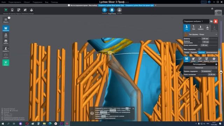Viewport: 224px width, 126px height.
Task: Open the 3D printer icon in top toolbar
Action: (x=12, y=10)
